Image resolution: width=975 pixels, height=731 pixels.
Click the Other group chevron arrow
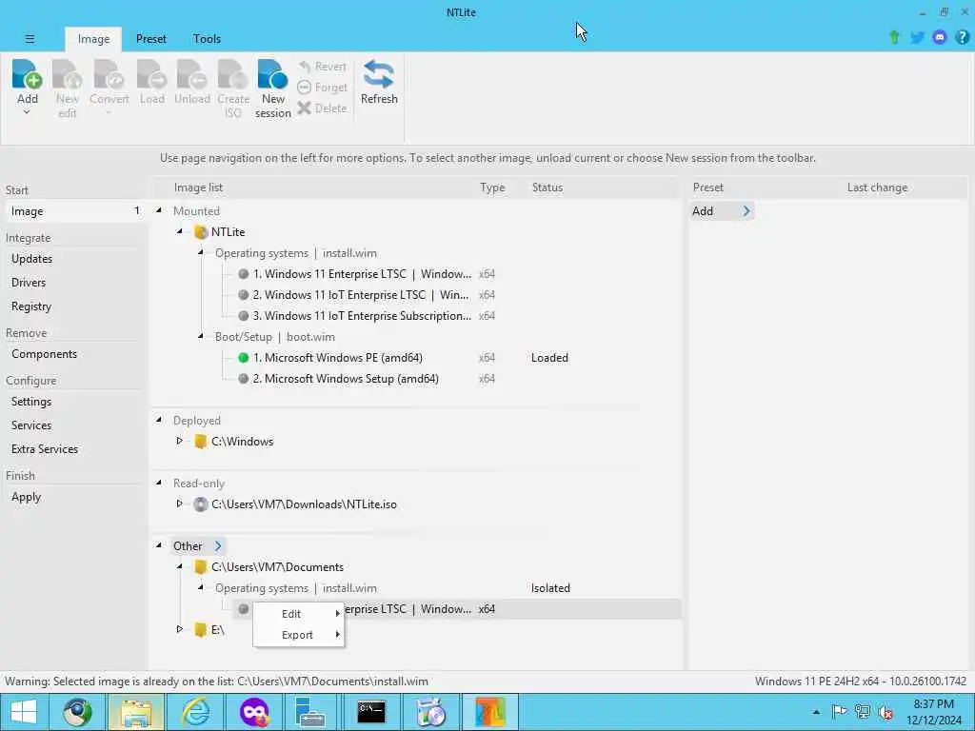click(x=218, y=545)
